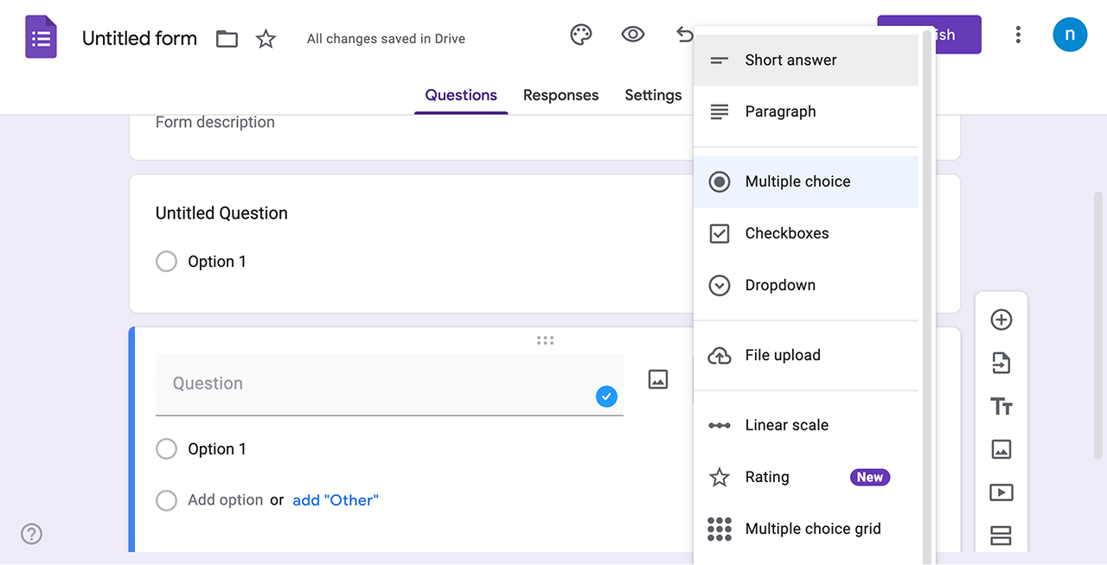Import questions from another form

[x=1001, y=363]
